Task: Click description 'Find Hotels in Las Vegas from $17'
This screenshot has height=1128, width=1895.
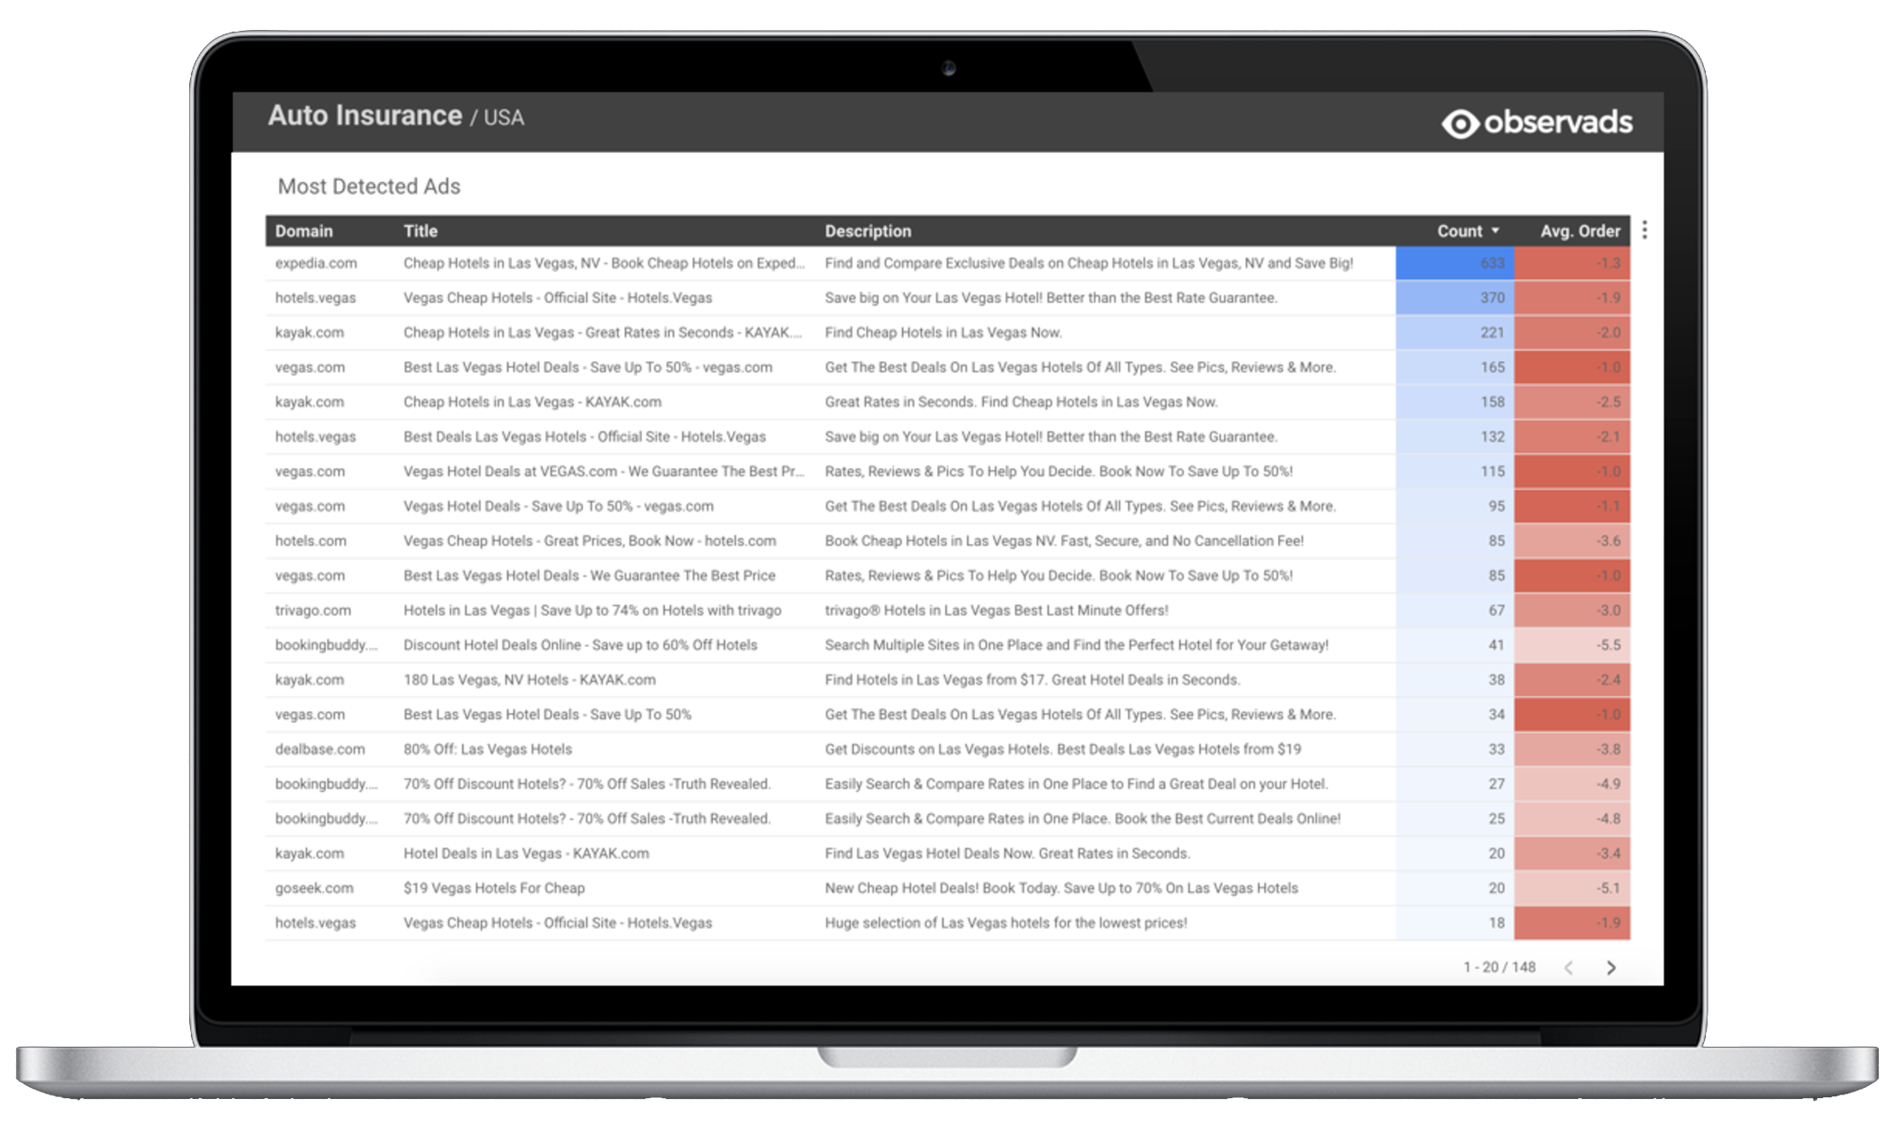Action: click(x=1032, y=680)
